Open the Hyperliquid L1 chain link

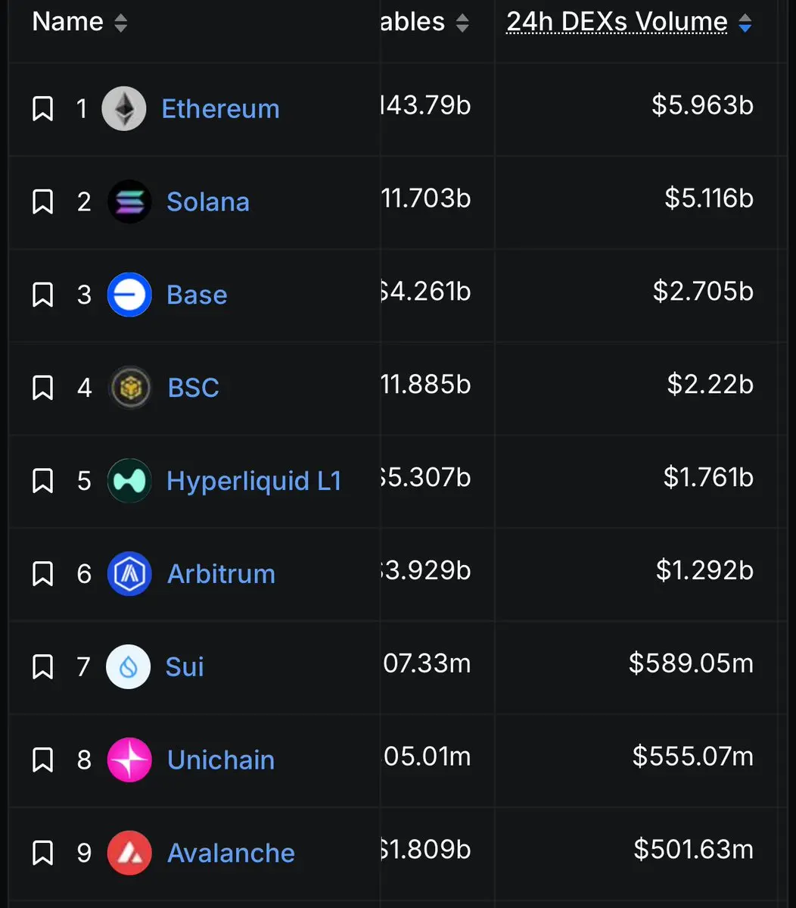point(254,481)
